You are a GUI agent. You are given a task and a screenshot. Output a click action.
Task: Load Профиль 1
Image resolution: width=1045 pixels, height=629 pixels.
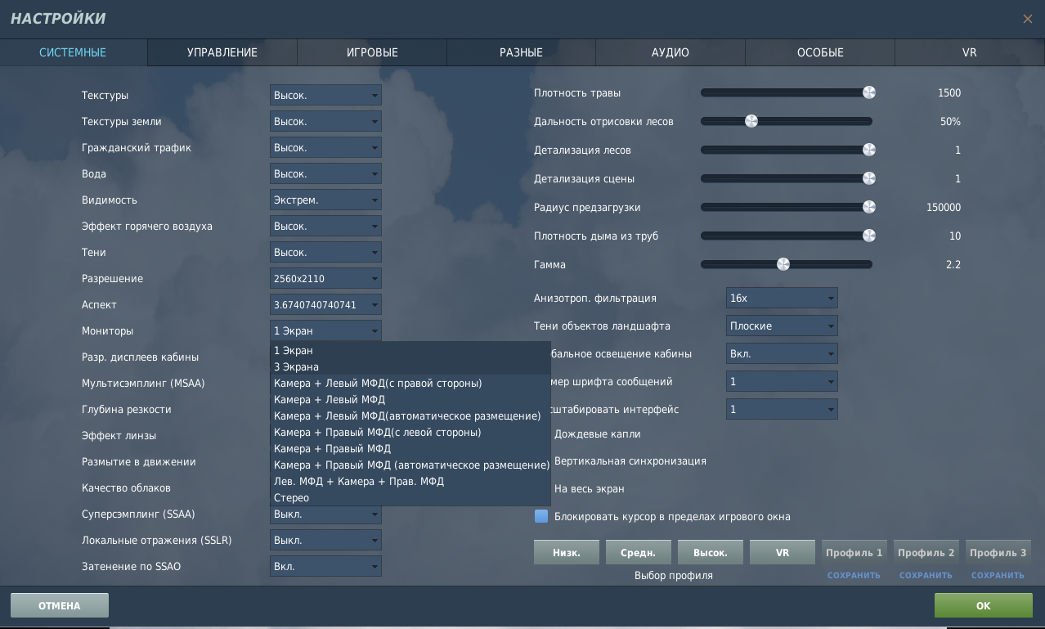(854, 552)
